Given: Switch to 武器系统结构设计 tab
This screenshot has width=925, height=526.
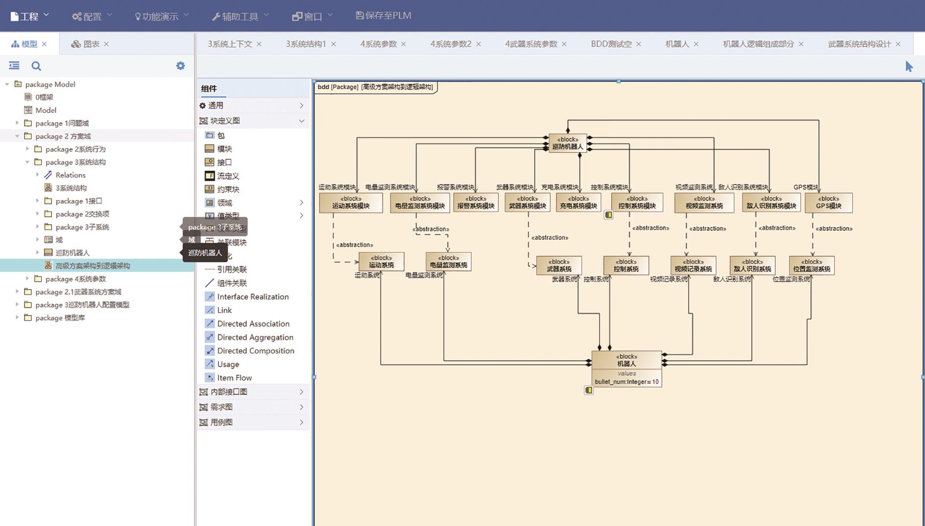Looking at the screenshot, I should point(859,44).
